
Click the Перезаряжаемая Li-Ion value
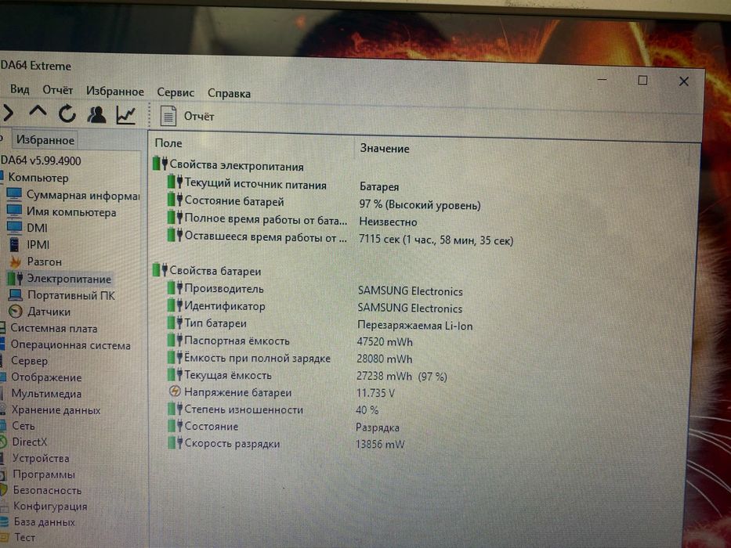[x=415, y=325]
